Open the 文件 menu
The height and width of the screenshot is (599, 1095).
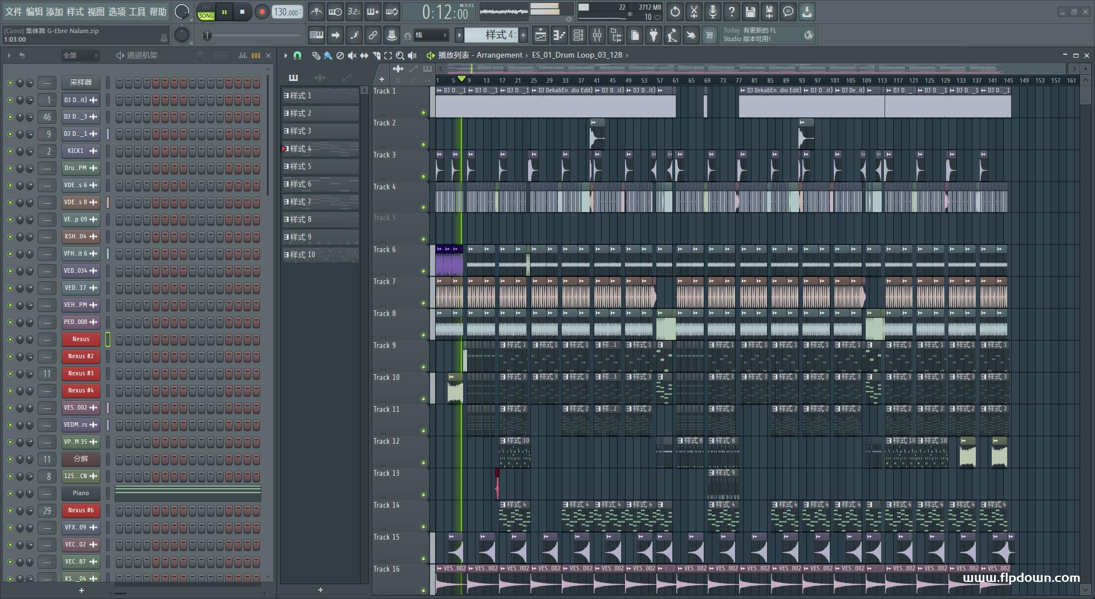14,12
